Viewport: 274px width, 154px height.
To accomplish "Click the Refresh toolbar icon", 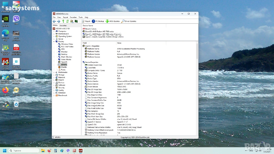I will tap(67, 21).
